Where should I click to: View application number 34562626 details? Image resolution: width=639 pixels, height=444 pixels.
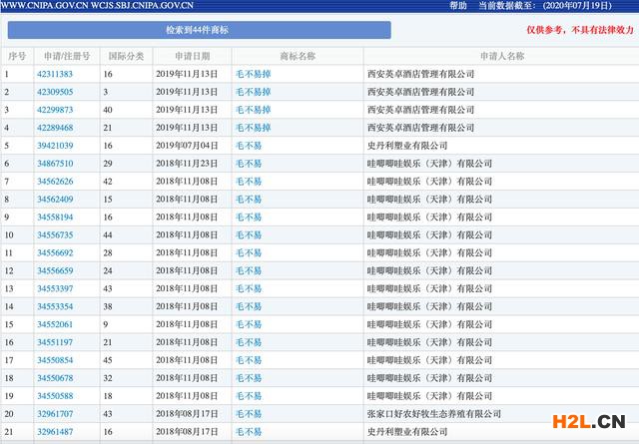pos(55,182)
